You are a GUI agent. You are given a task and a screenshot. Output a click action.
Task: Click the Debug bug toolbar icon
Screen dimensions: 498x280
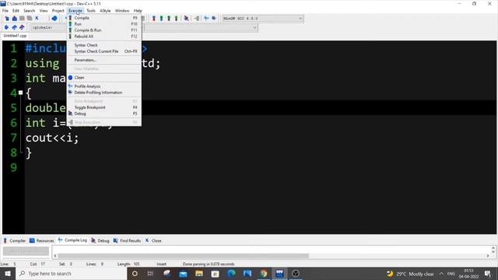point(187,19)
